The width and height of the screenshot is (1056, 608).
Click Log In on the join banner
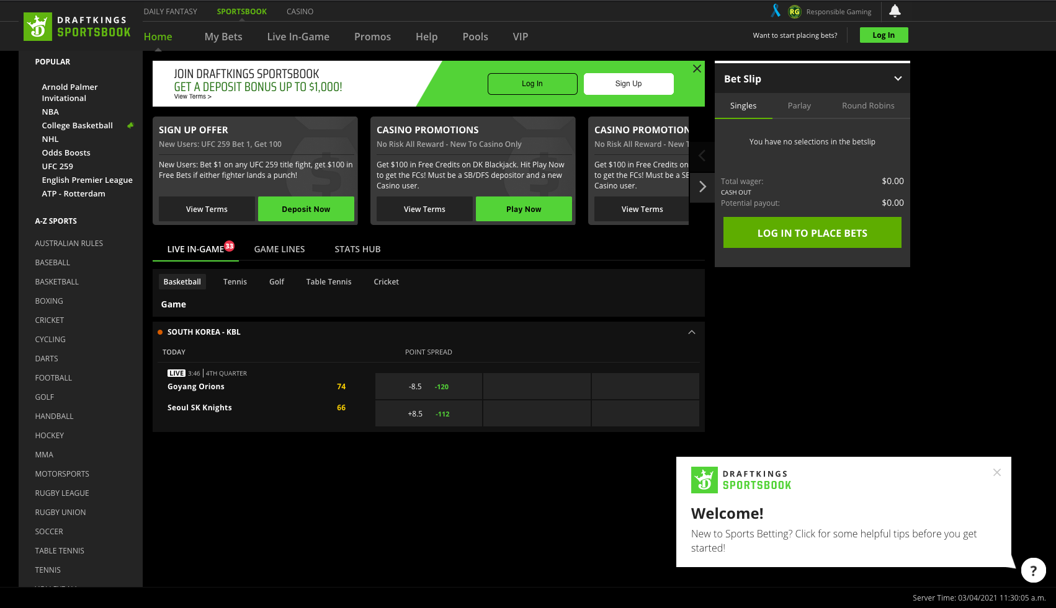pos(532,84)
